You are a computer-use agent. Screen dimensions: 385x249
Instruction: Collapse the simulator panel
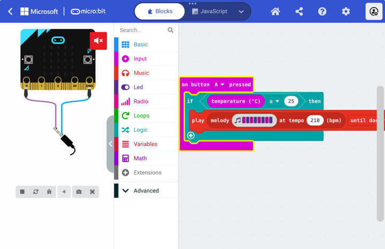[x=110, y=143]
